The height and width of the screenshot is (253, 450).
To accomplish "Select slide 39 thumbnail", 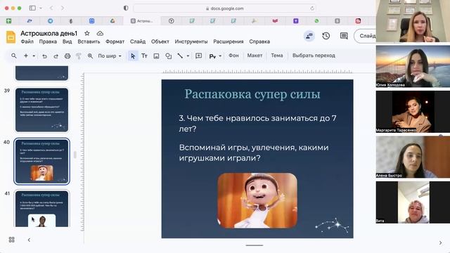I will coord(42,110).
